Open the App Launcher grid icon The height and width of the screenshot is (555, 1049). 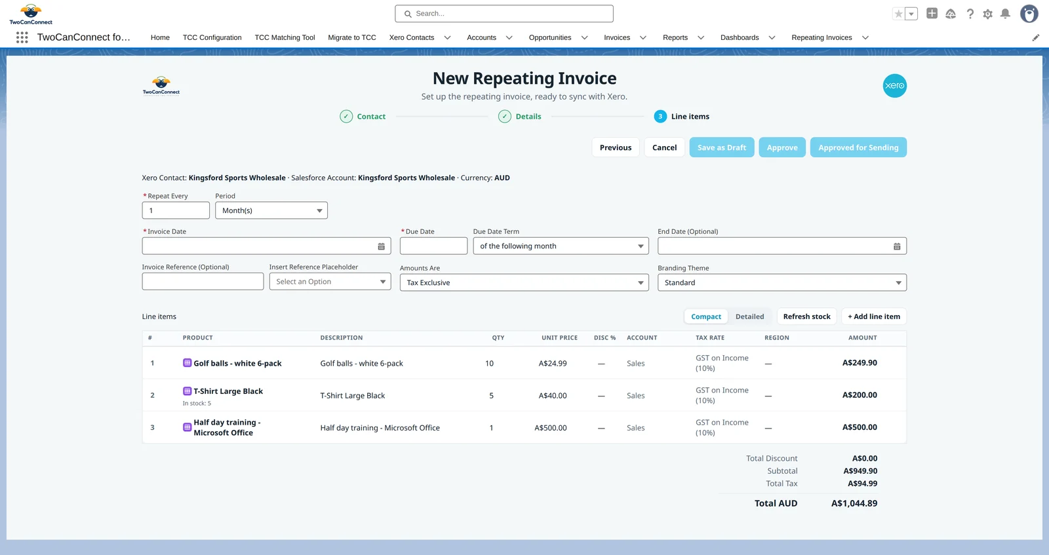point(22,37)
